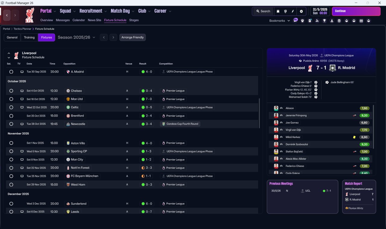Open the Stages sub-tab
This screenshot has width=386, height=229.
134,20
